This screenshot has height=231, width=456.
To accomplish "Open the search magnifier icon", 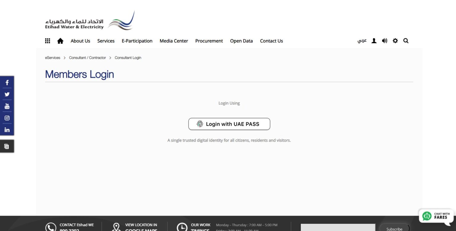I will click(406, 41).
